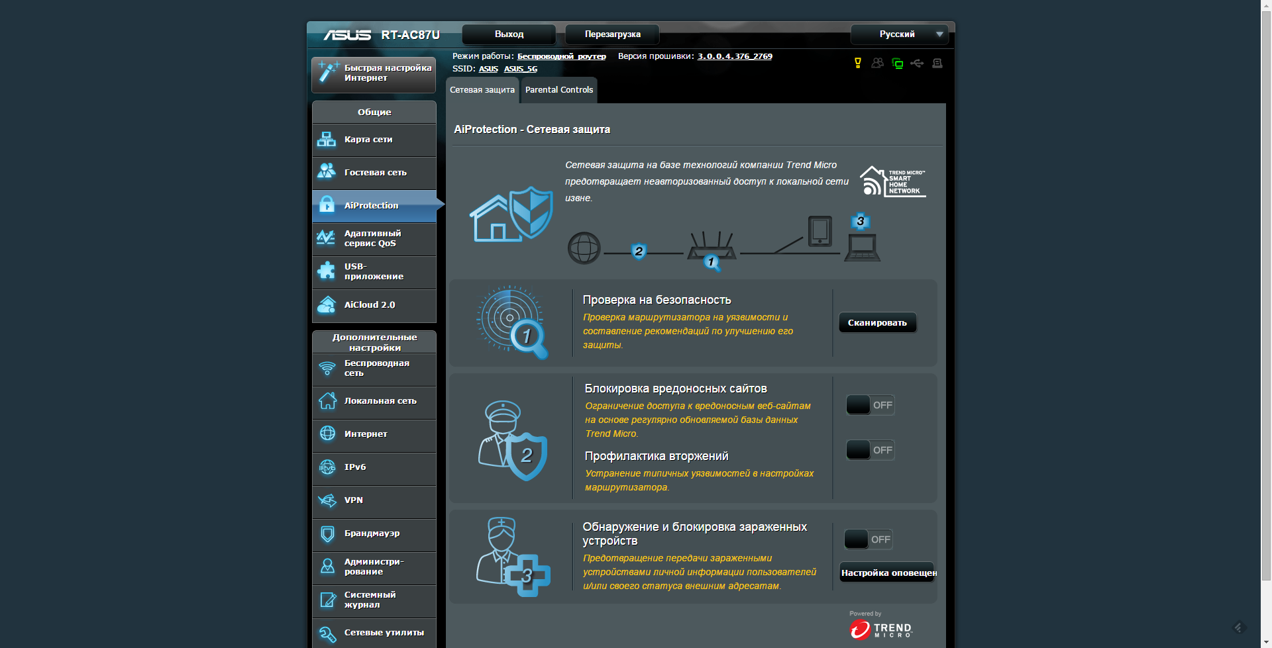This screenshot has width=1272, height=648.
Task: Click the Перезагрузка (reboot) button
Action: [612, 34]
